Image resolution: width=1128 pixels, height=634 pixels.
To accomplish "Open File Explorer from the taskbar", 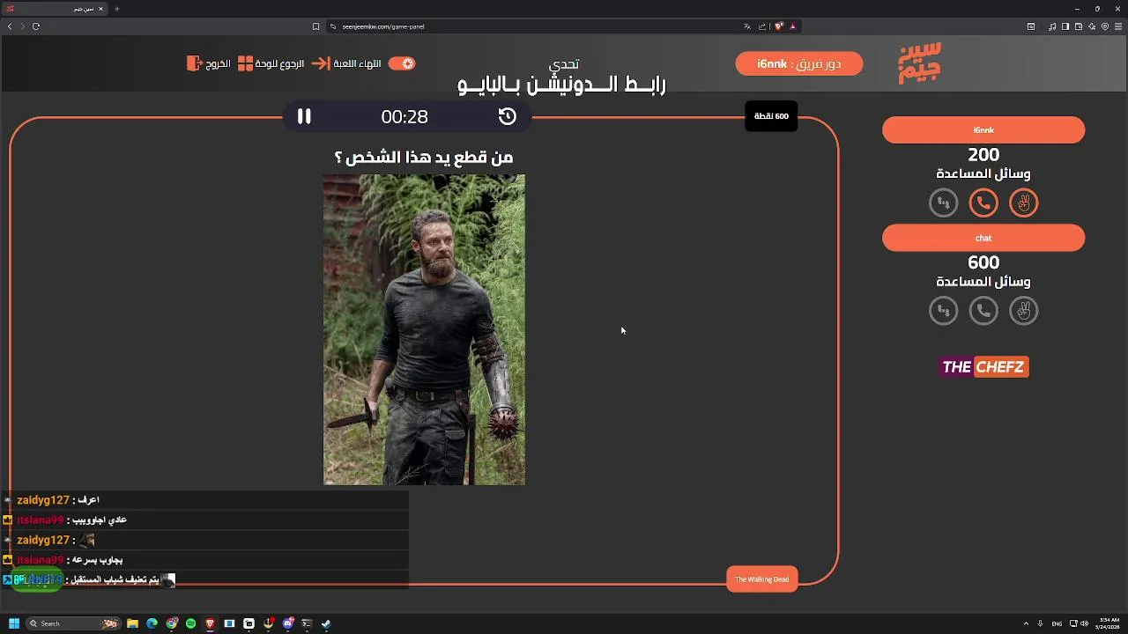I will 132,623.
